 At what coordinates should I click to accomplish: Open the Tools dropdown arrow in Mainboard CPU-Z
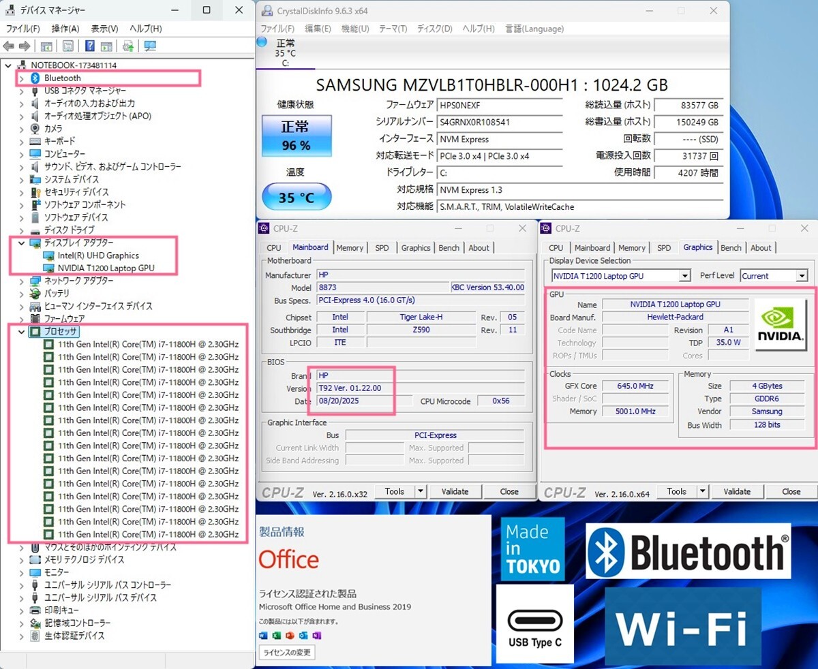click(420, 491)
